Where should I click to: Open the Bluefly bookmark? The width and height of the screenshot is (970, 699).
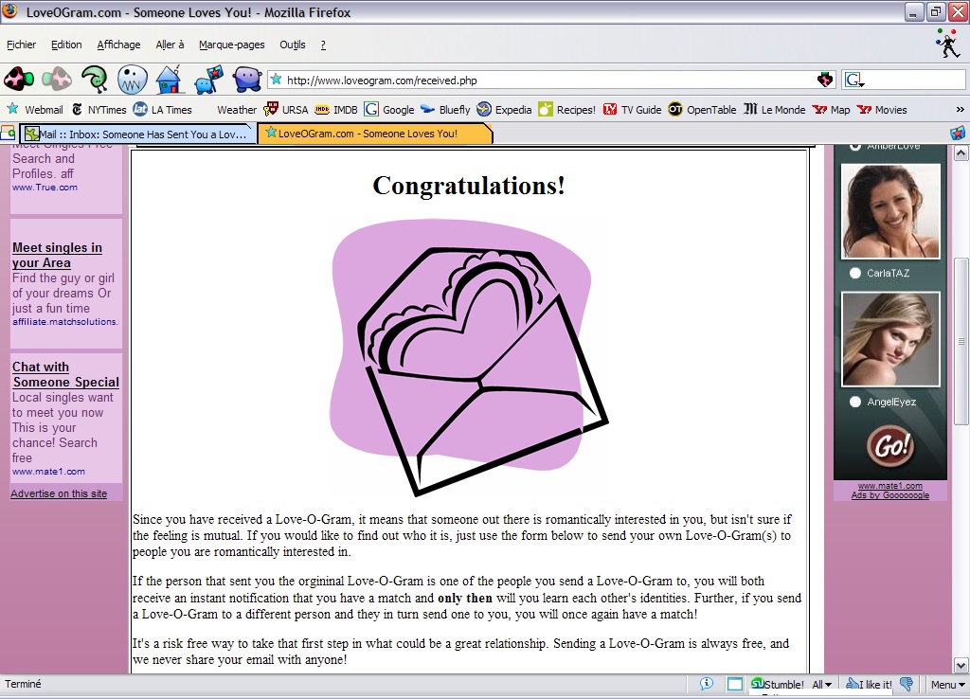pos(445,110)
